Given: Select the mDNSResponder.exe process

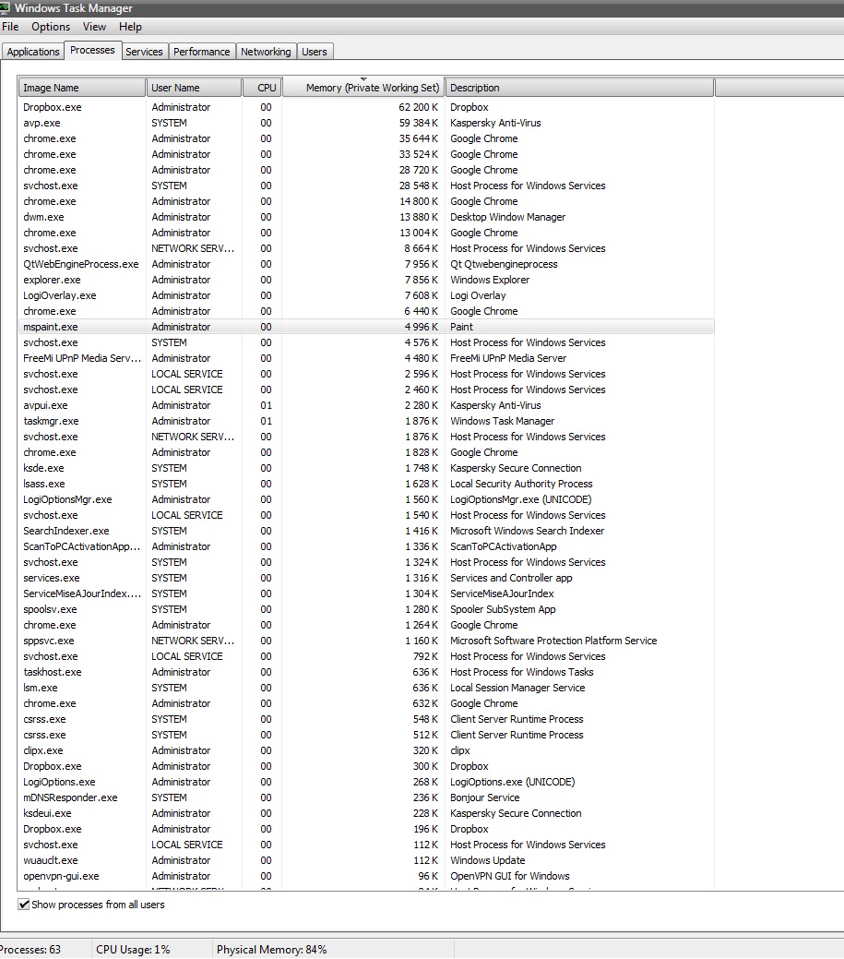Looking at the screenshot, I should click(x=366, y=798).
